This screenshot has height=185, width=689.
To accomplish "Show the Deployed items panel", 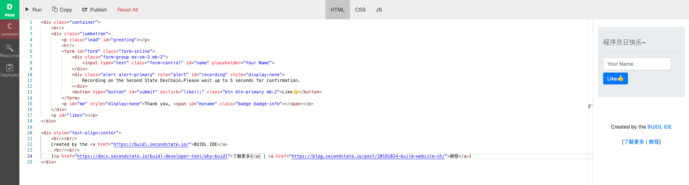I will pos(10,70).
